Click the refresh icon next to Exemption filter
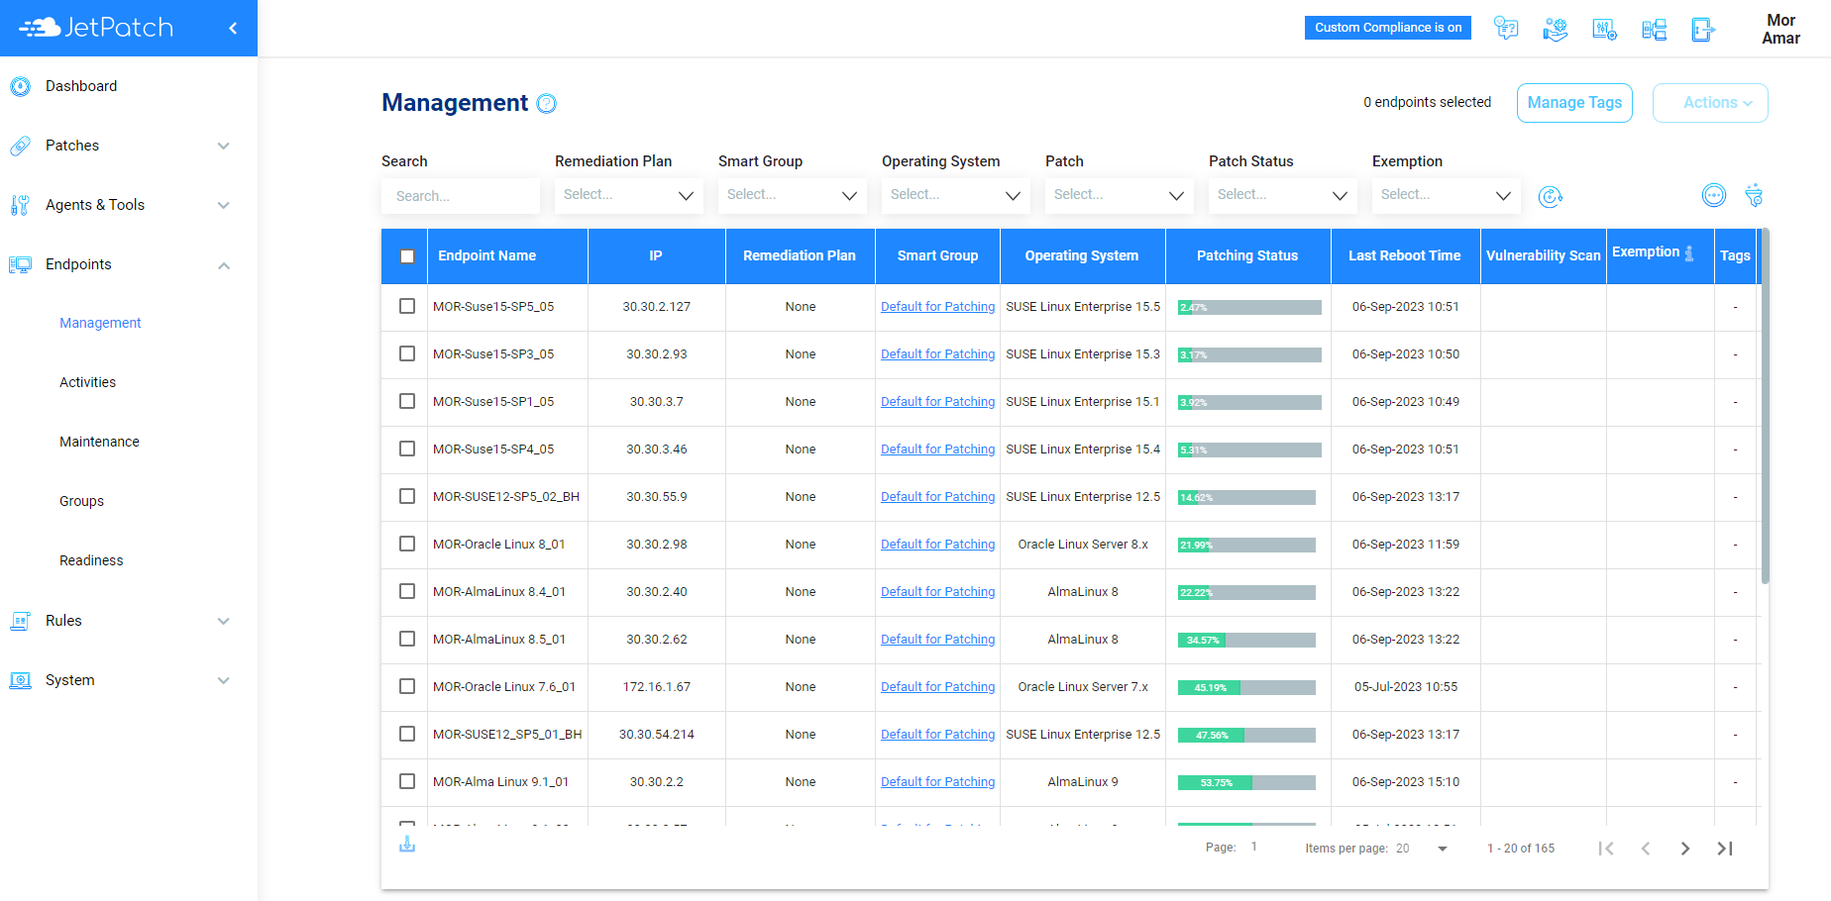The image size is (1831, 901). (x=1551, y=196)
